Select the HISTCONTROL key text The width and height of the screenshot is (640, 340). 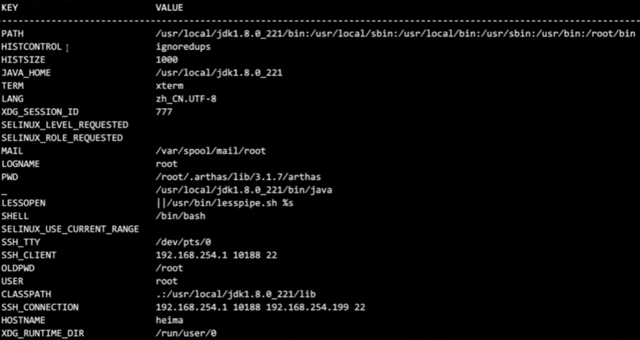(32, 47)
